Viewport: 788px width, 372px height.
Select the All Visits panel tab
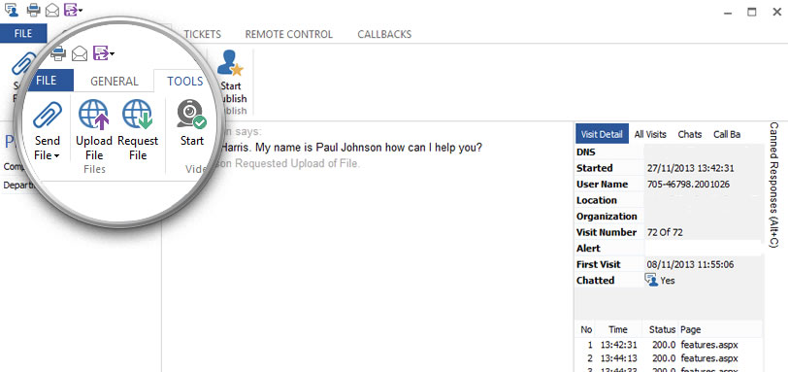coord(650,134)
